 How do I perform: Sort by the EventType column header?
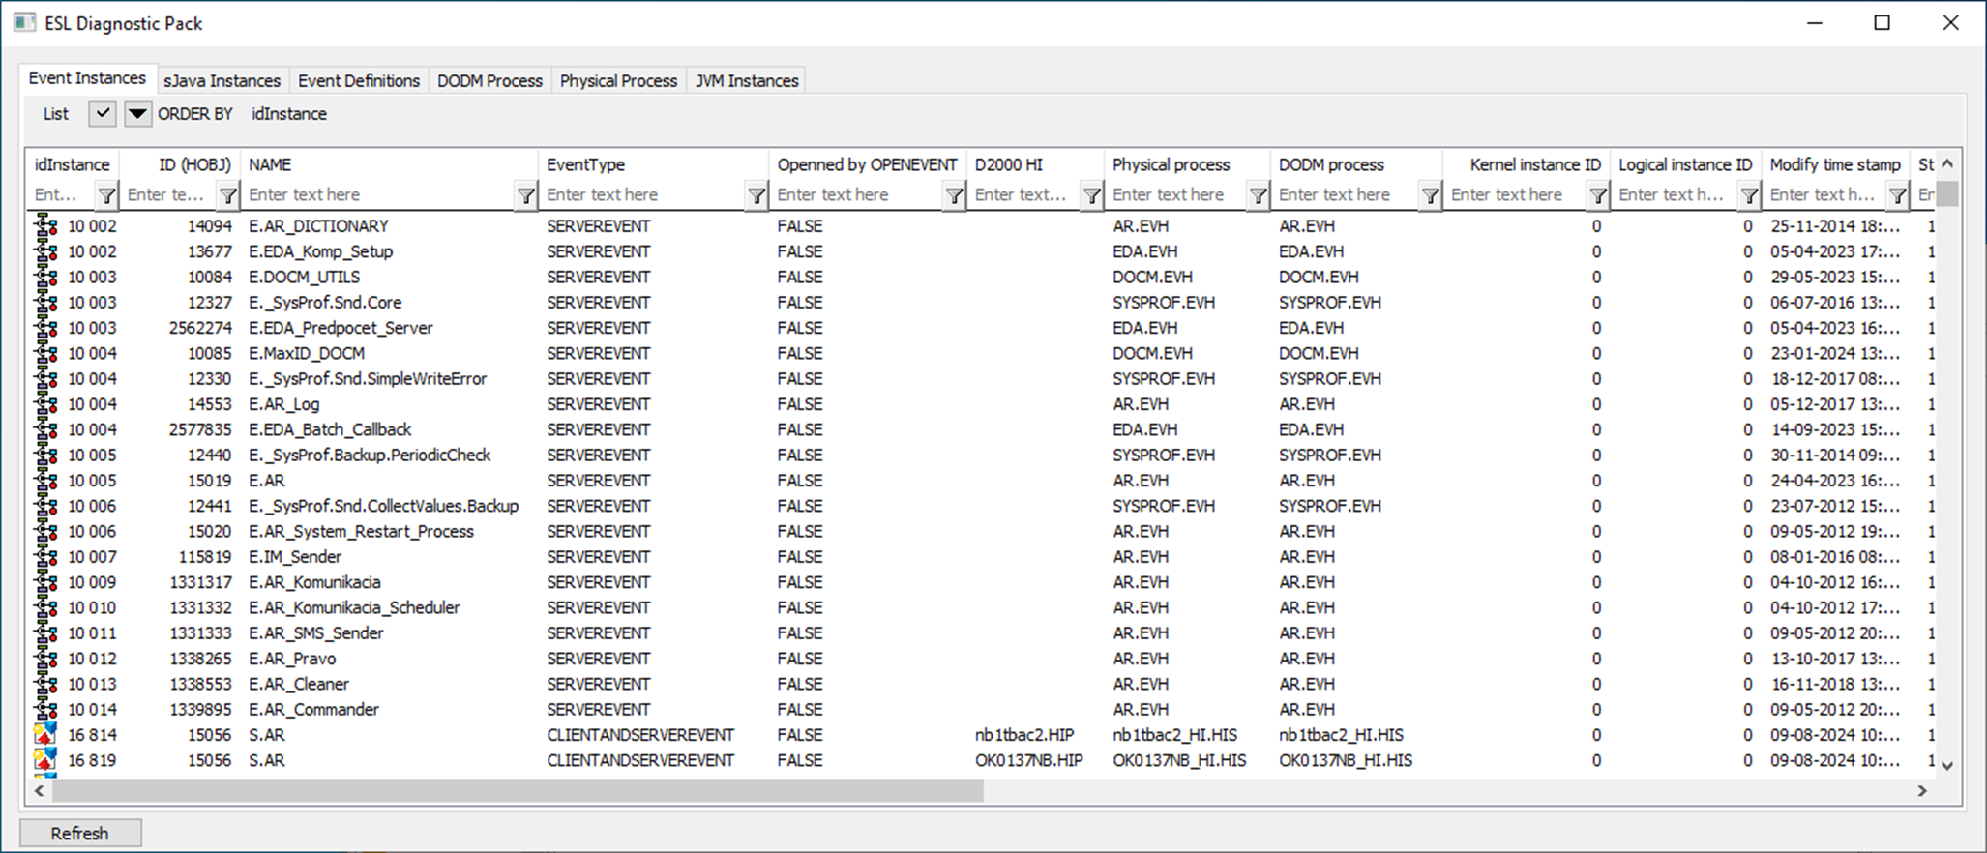coord(654,164)
